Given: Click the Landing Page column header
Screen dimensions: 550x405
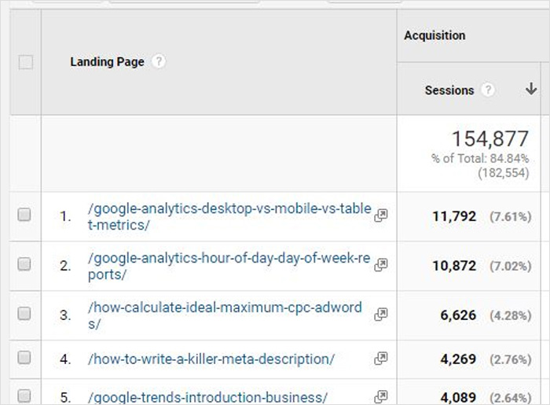Looking at the screenshot, I should [107, 62].
